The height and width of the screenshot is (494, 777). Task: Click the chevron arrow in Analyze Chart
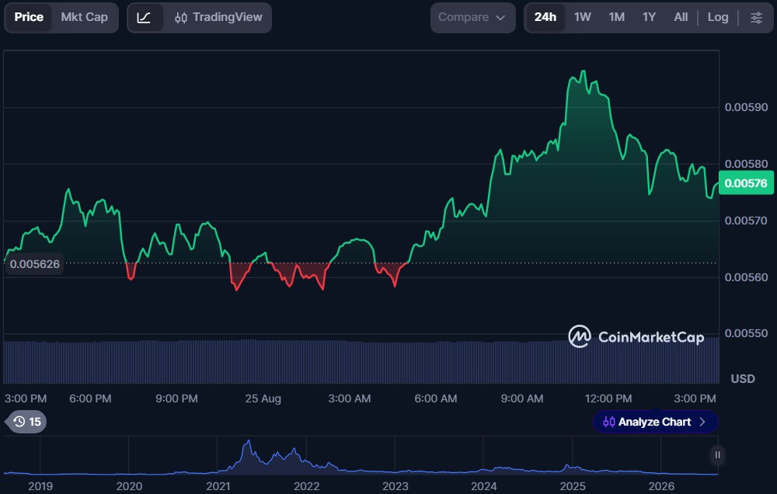click(x=702, y=422)
